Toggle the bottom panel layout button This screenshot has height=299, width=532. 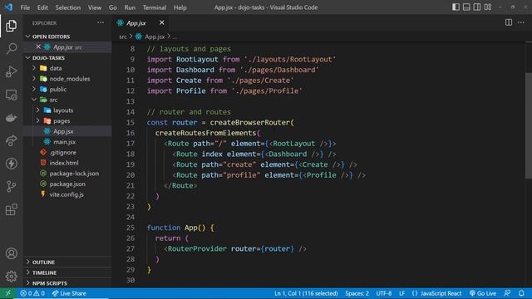[466, 7]
